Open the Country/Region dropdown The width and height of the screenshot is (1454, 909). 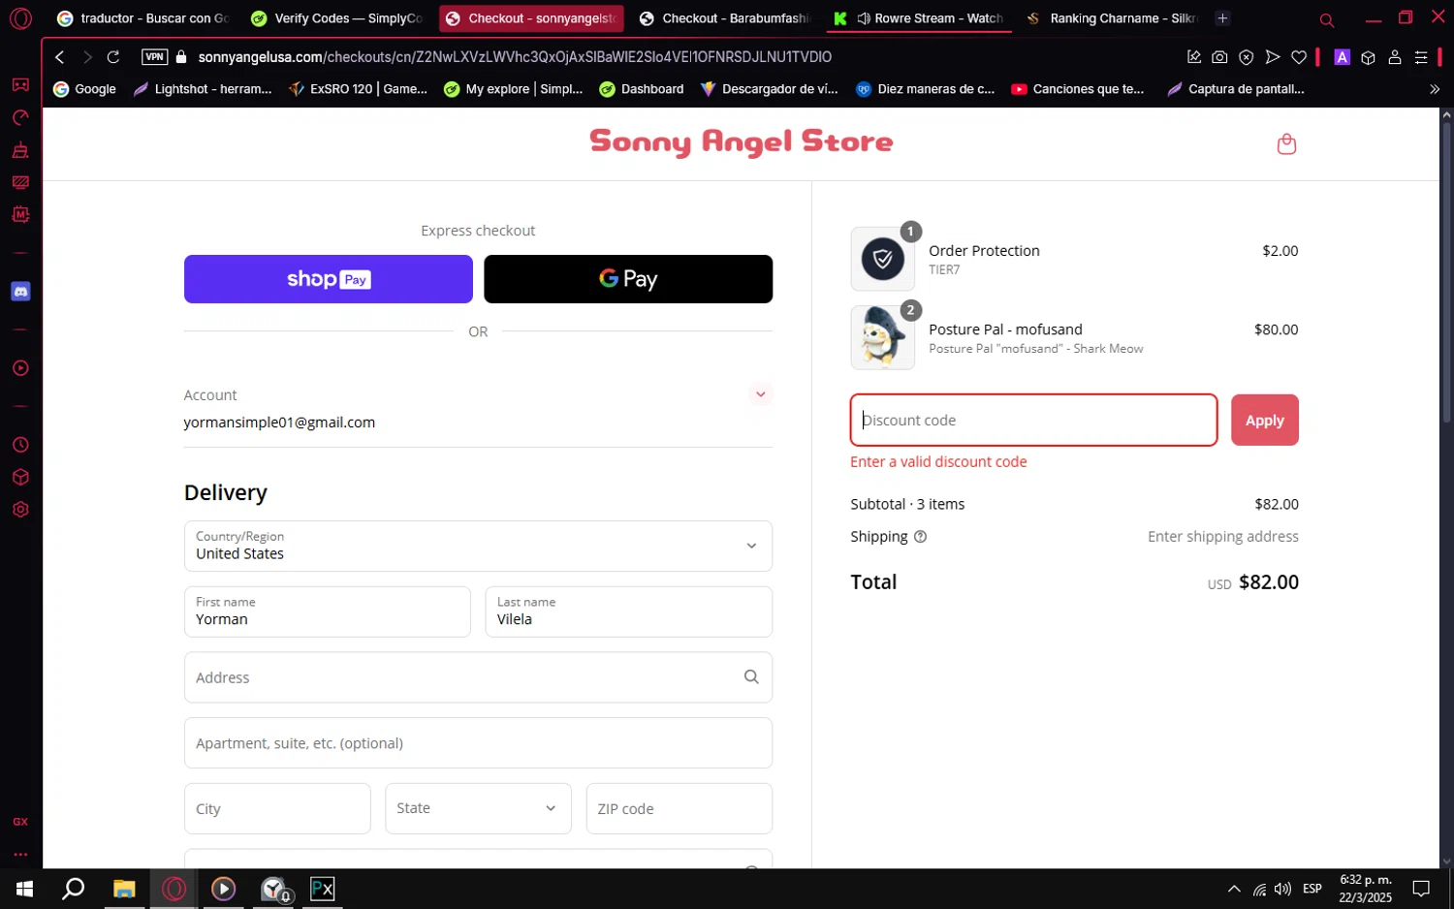point(478,546)
